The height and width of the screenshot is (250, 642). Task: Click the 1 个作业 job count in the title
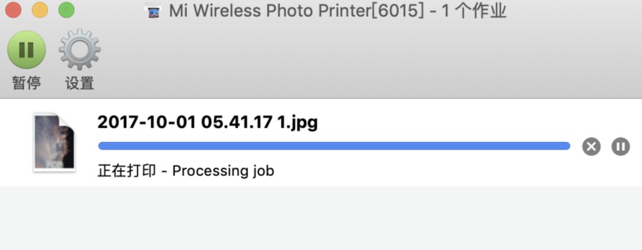(474, 11)
